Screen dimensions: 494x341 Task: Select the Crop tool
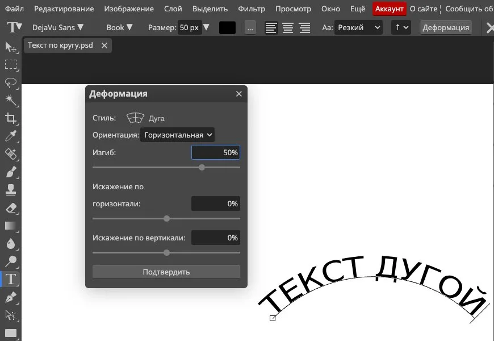(x=11, y=118)
